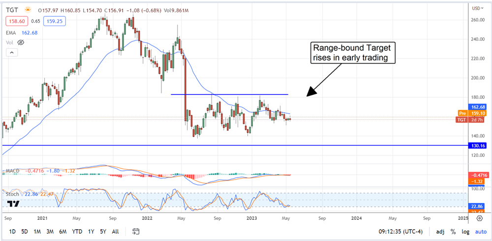492x241 pixels.
Task: Select the All time range
Action: pos(116,232)
